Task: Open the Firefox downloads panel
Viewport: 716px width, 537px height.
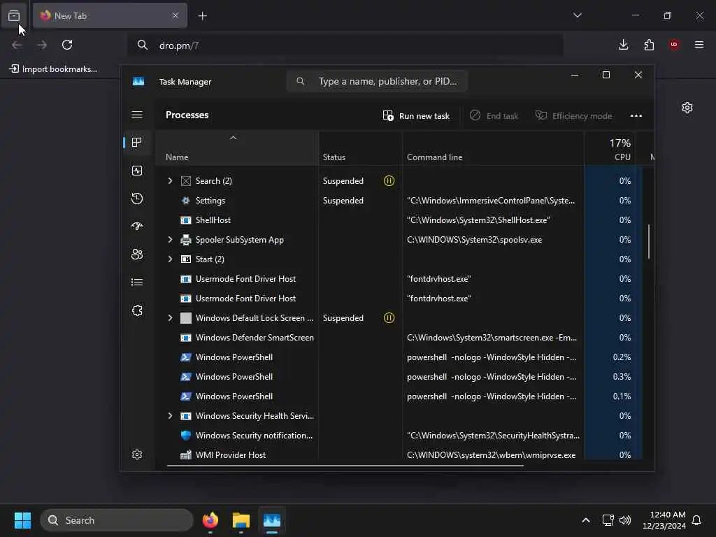Action: coord(623,45)
